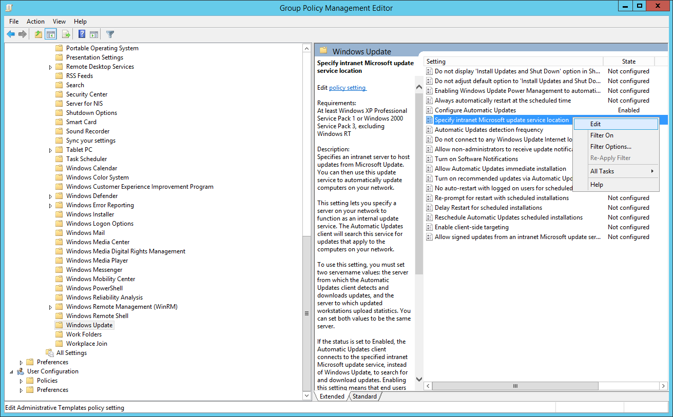The image size is (673, 417).
Task: Expand Preferences under User Configuration
Action: (x=21, y=390)
